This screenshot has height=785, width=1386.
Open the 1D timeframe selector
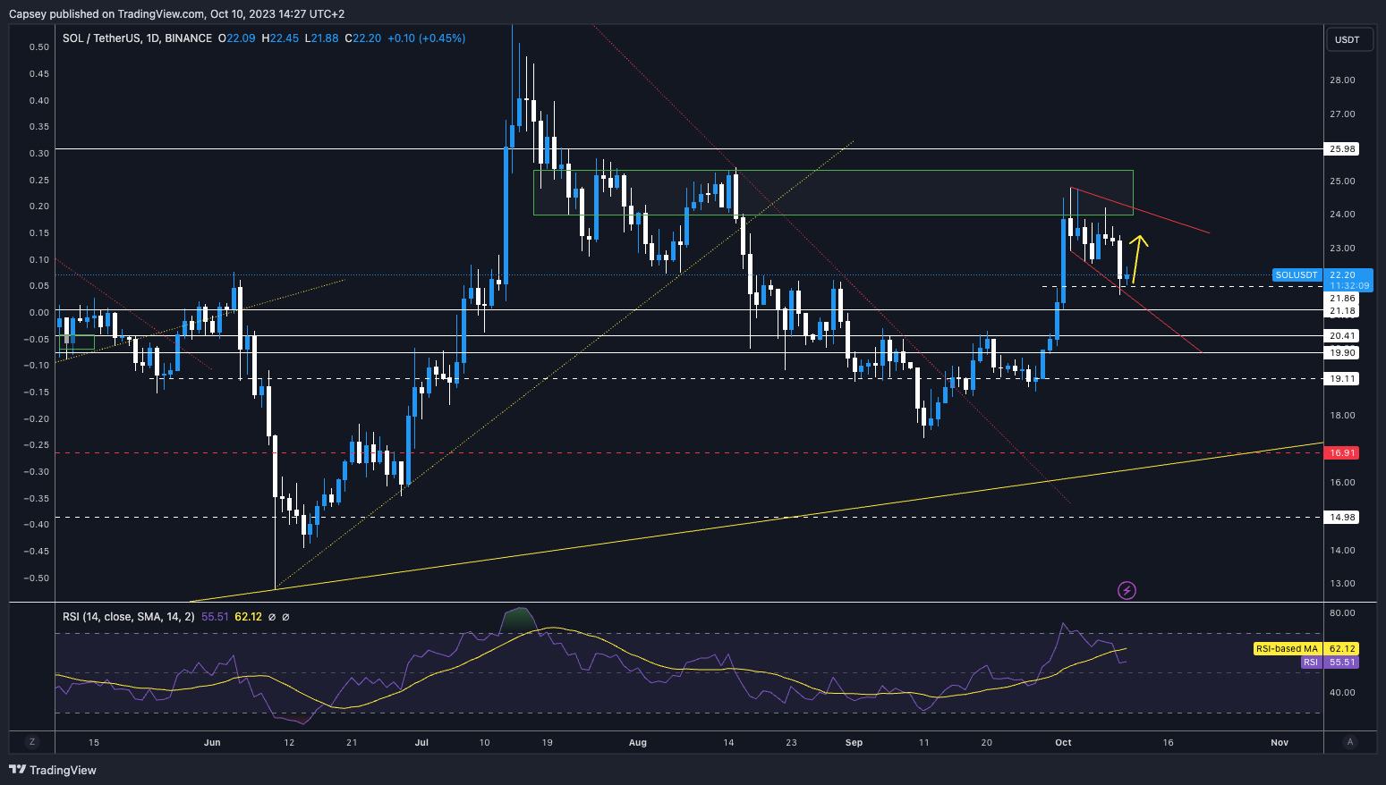(152, 38)
